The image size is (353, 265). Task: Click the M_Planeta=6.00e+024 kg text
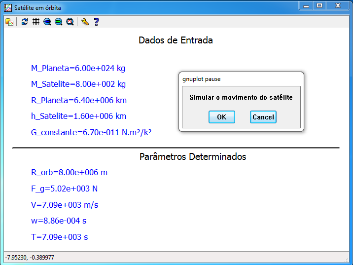tap(78, 68)
